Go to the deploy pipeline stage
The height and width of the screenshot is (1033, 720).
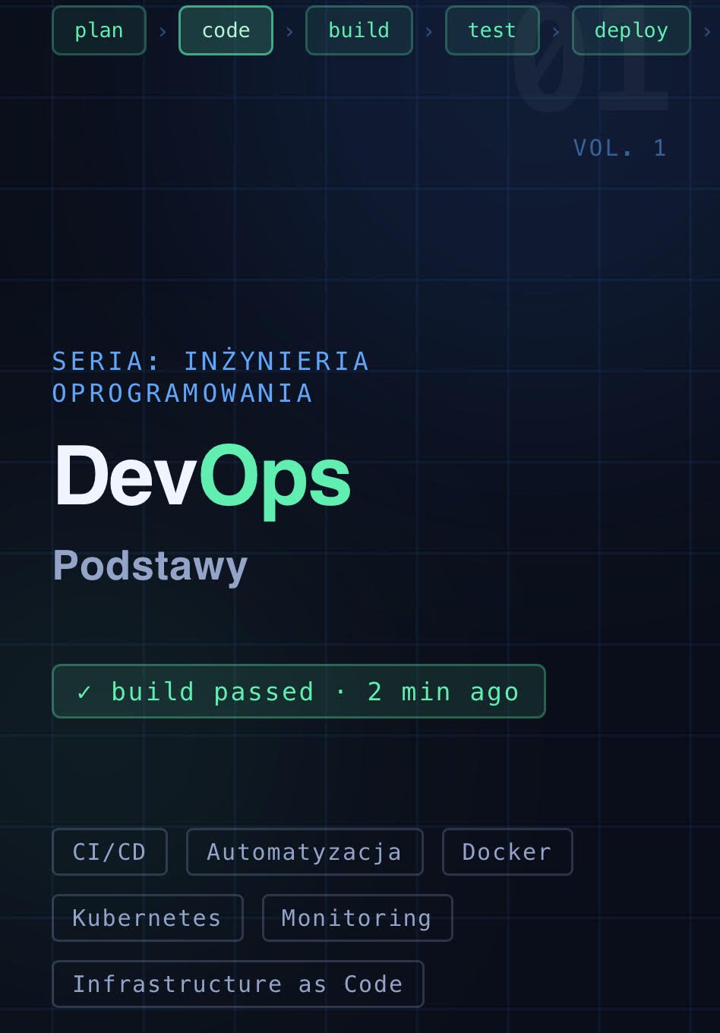[x=630, y=30]
